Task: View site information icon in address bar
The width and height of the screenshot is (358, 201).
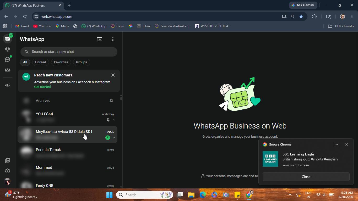Action: tap(36, 16)
